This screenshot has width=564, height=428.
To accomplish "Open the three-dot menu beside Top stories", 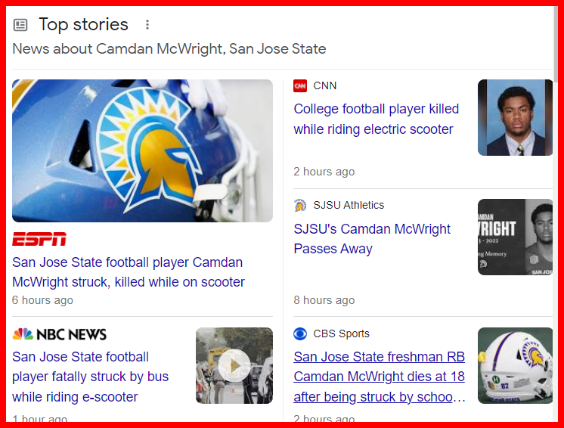I will (x=147, y=25).
